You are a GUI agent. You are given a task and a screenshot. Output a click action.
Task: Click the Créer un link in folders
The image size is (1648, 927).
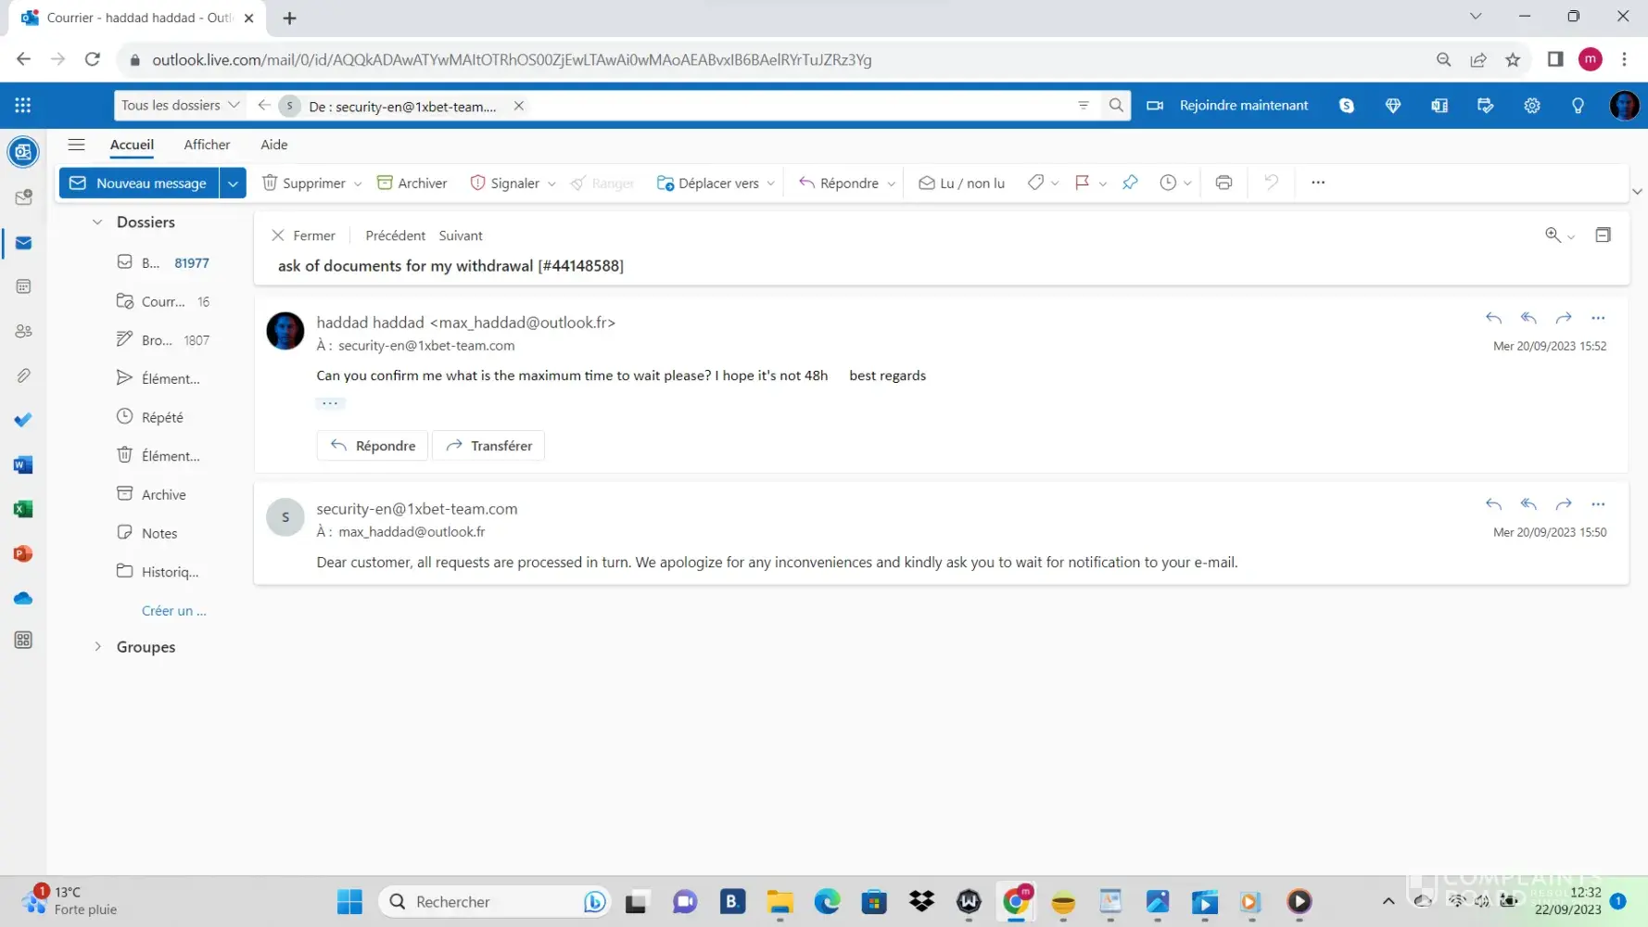(x=173, y=611)
